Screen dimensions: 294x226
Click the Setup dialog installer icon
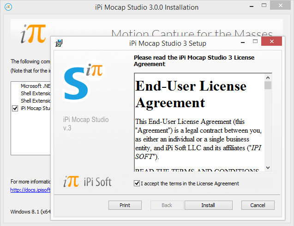[59, 43]
